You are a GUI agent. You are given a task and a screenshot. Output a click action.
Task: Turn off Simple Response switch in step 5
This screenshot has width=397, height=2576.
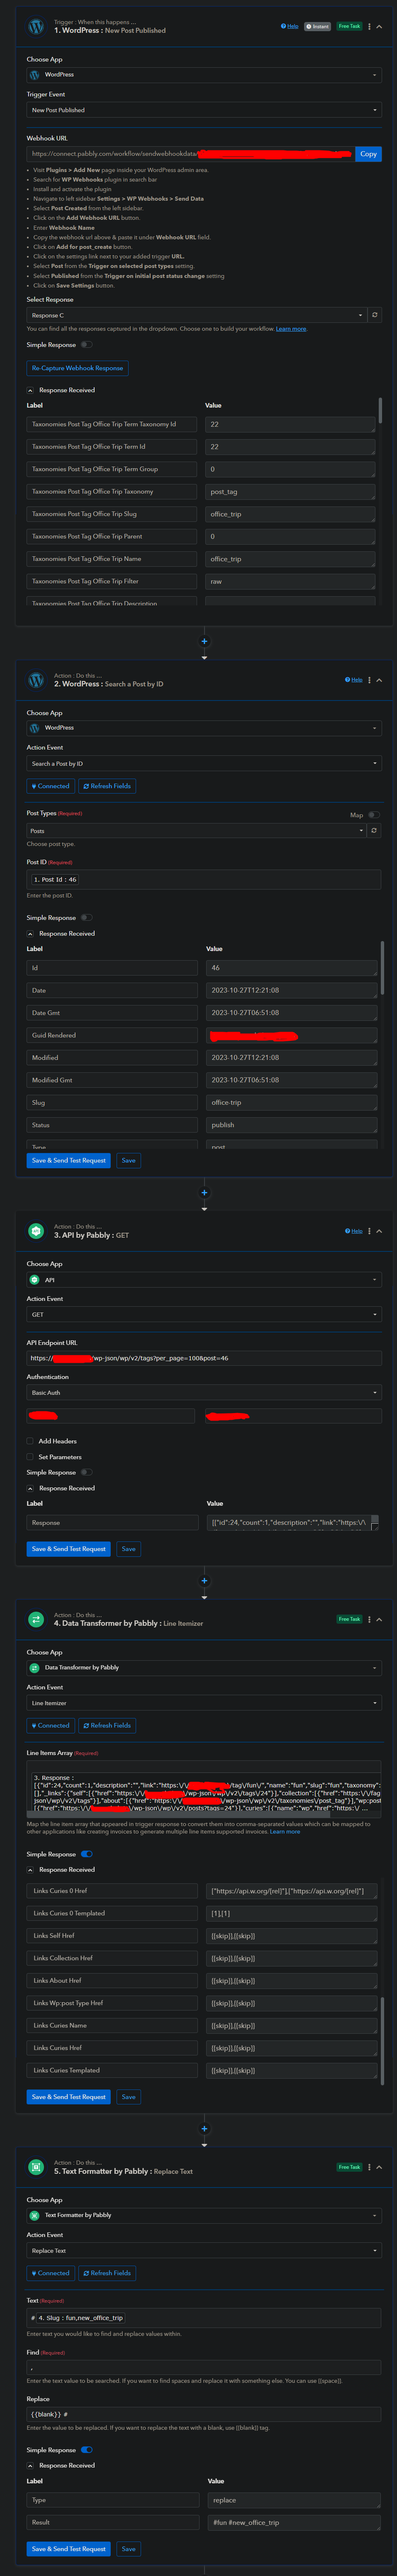(x=87, y=2450)
